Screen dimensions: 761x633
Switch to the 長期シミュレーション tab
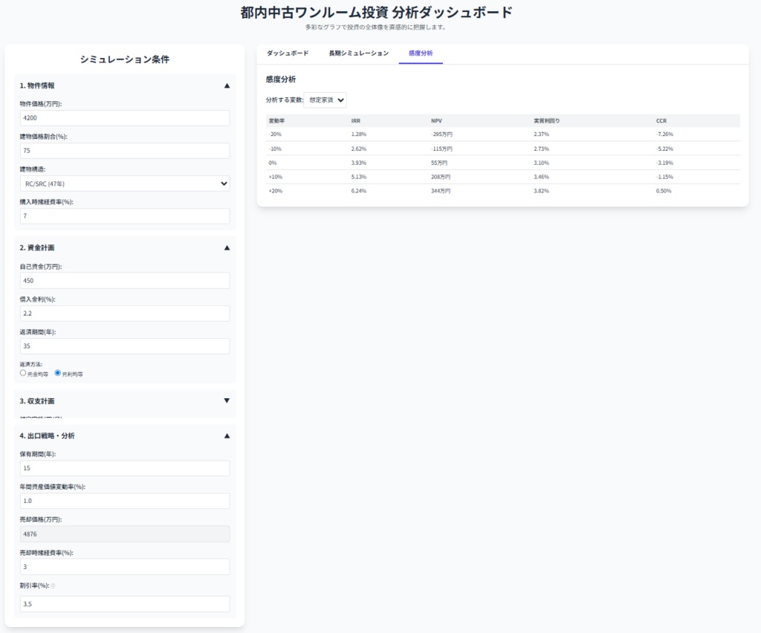pyautogui.click(x=359, y=53)
